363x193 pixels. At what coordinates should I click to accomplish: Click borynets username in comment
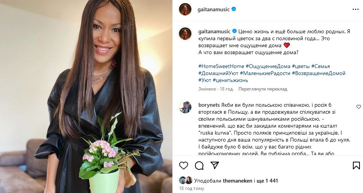(x=209, y=105)
